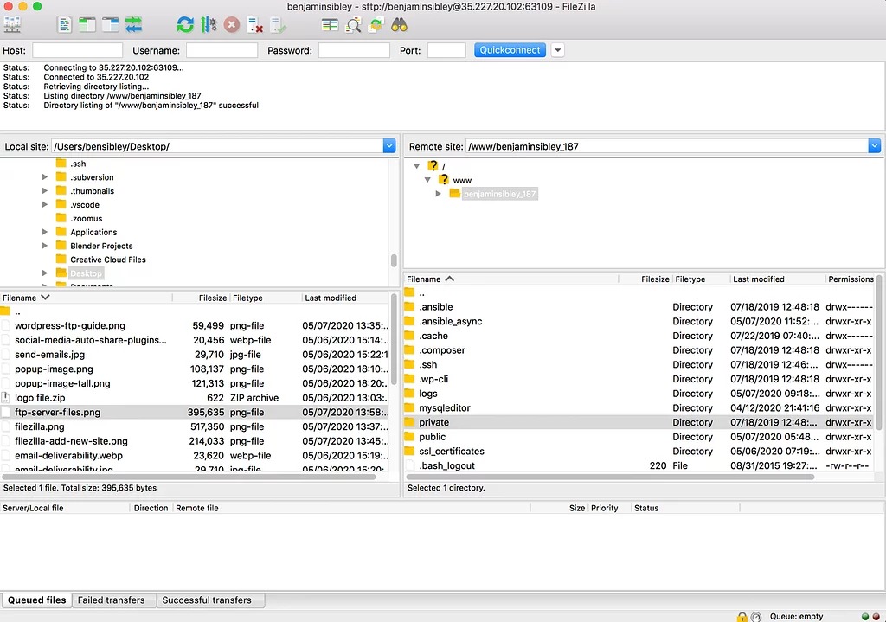Open directory listing filters dialog

pos(330,25)
